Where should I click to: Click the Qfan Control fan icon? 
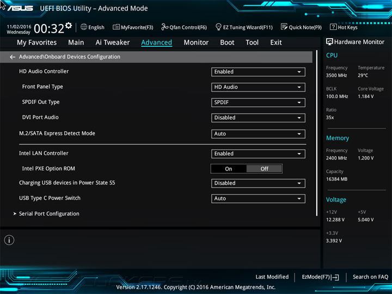pyautogui.click(x=165, y=27)
